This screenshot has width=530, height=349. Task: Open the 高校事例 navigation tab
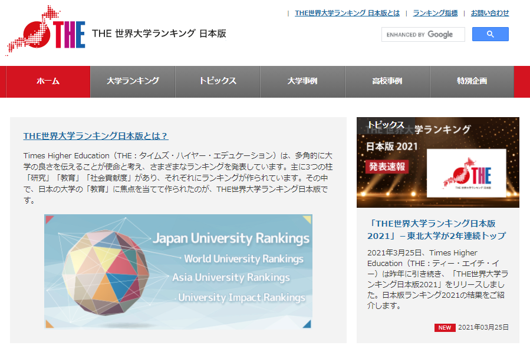tap(387, 81)
